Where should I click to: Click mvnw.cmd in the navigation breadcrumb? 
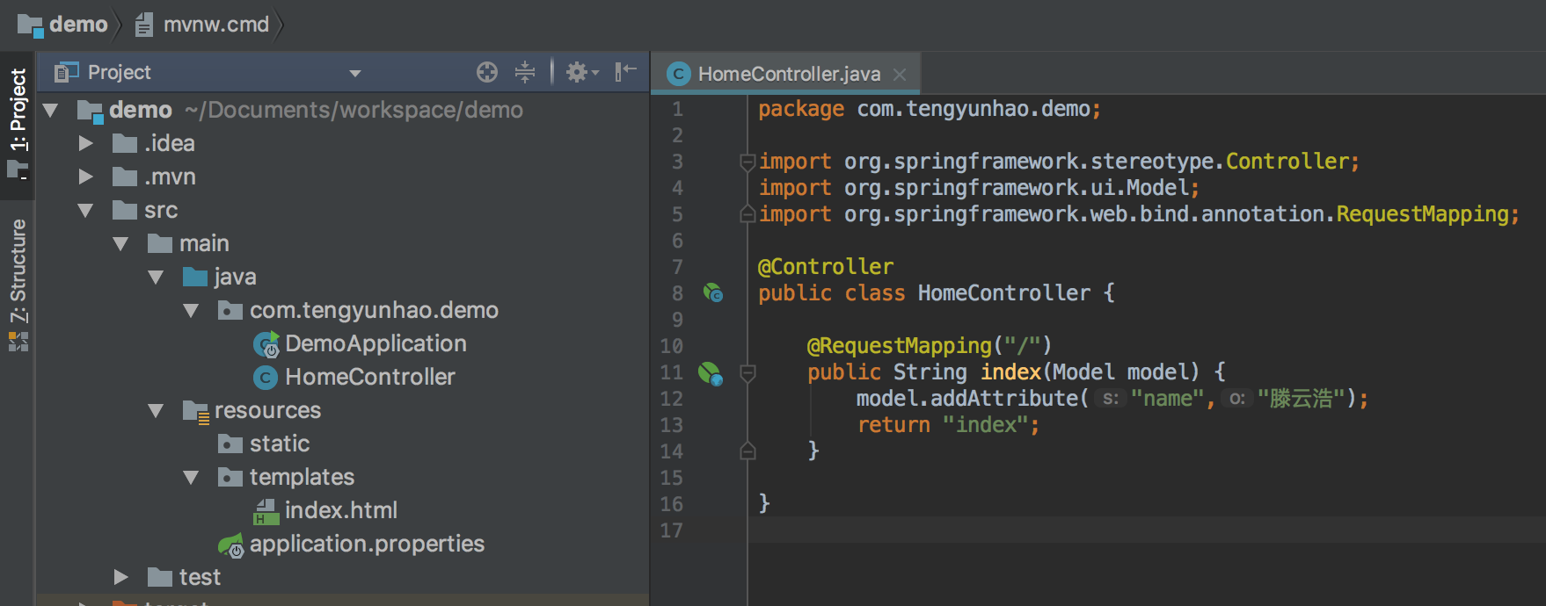click(x=215, y=25)
